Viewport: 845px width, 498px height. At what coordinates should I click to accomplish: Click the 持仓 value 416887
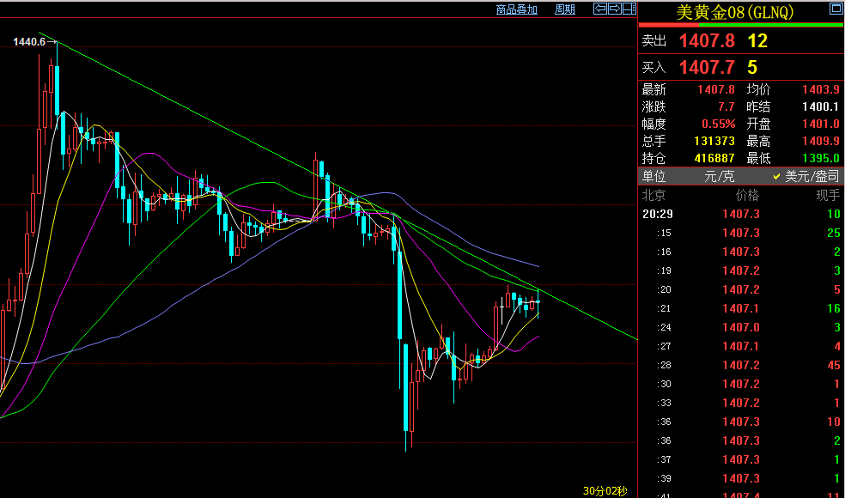(714, 159)
